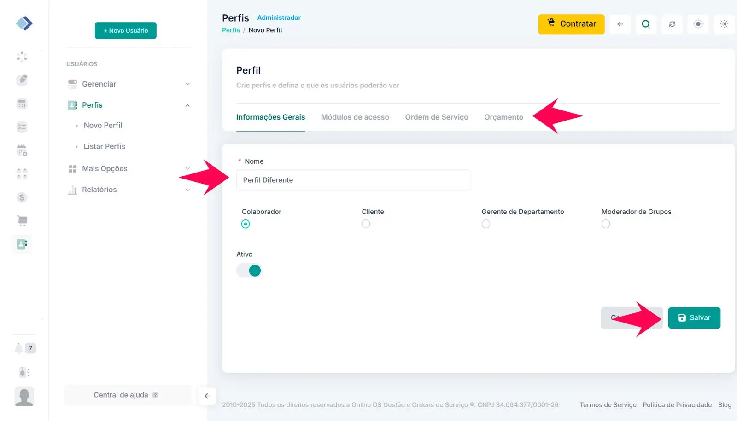Toggle the light/dark theme sun icon
Screen dimensions: 737x421
(724, 24)
